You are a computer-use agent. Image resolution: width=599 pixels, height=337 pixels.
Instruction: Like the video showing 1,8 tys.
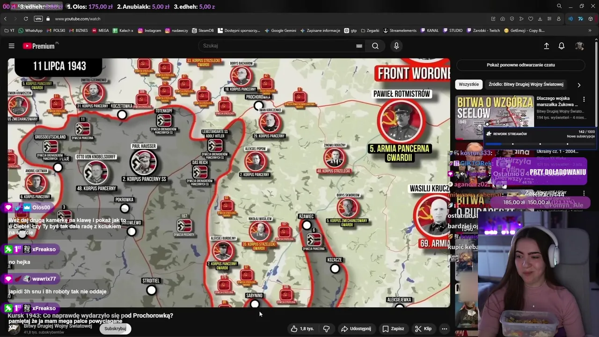[x=302, y=329]
